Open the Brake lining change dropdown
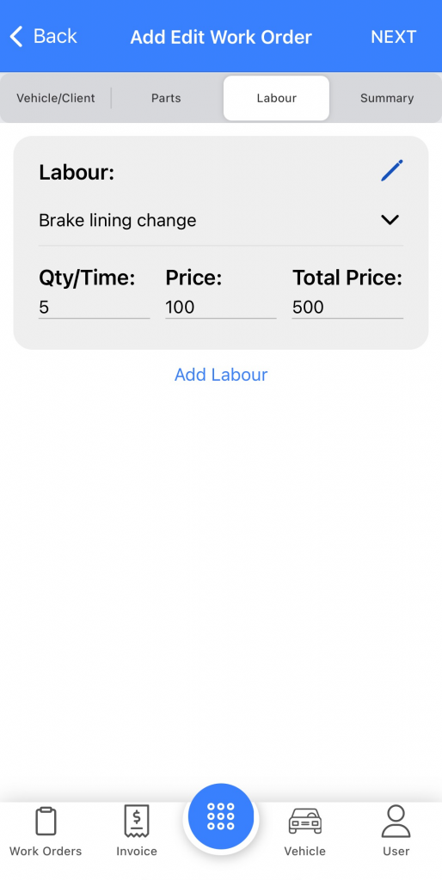This screenshot has width=442, height=880. click(221, 221)
